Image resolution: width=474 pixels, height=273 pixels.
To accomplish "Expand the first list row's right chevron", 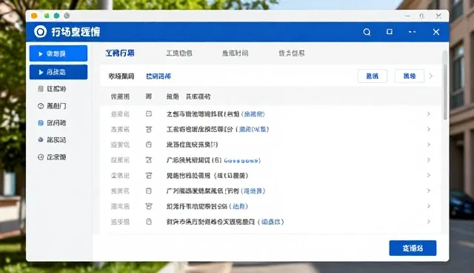I will [x=428, y=114].
